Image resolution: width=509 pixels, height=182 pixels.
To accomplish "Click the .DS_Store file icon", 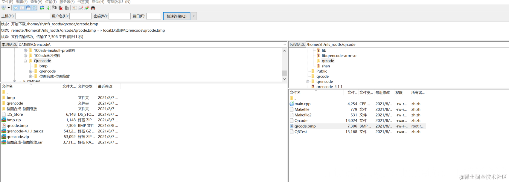I will [x=4, y=114].
